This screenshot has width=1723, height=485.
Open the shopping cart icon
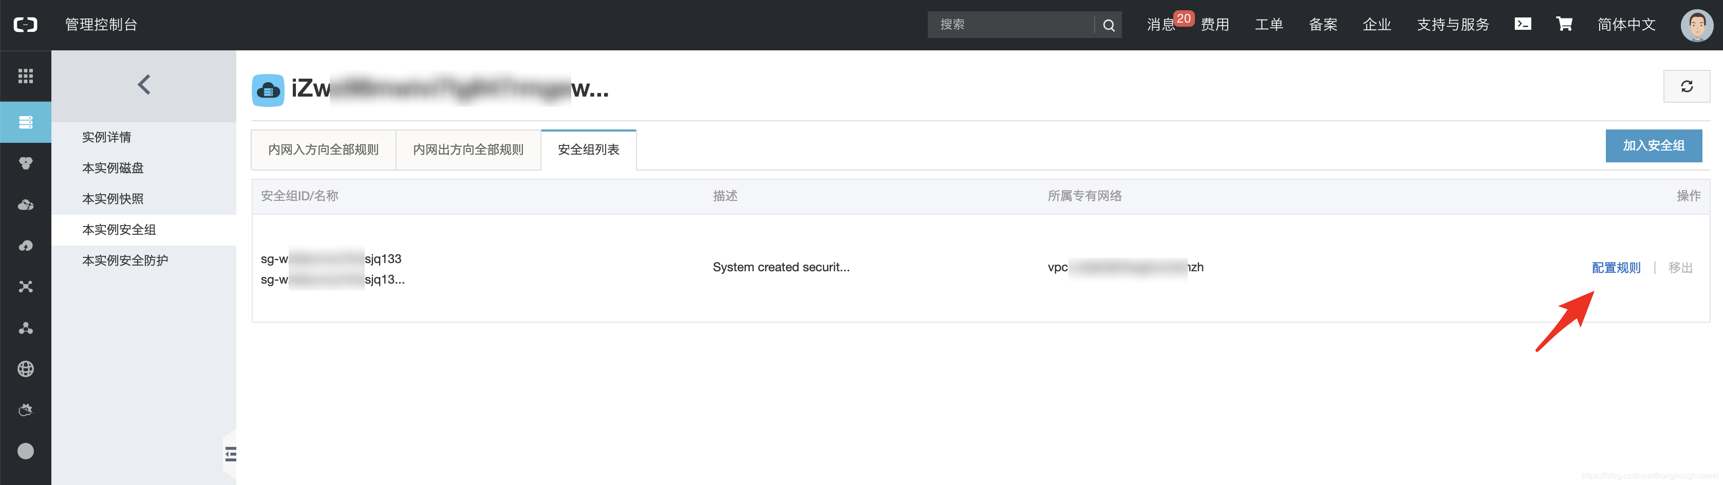[1564, 24]
